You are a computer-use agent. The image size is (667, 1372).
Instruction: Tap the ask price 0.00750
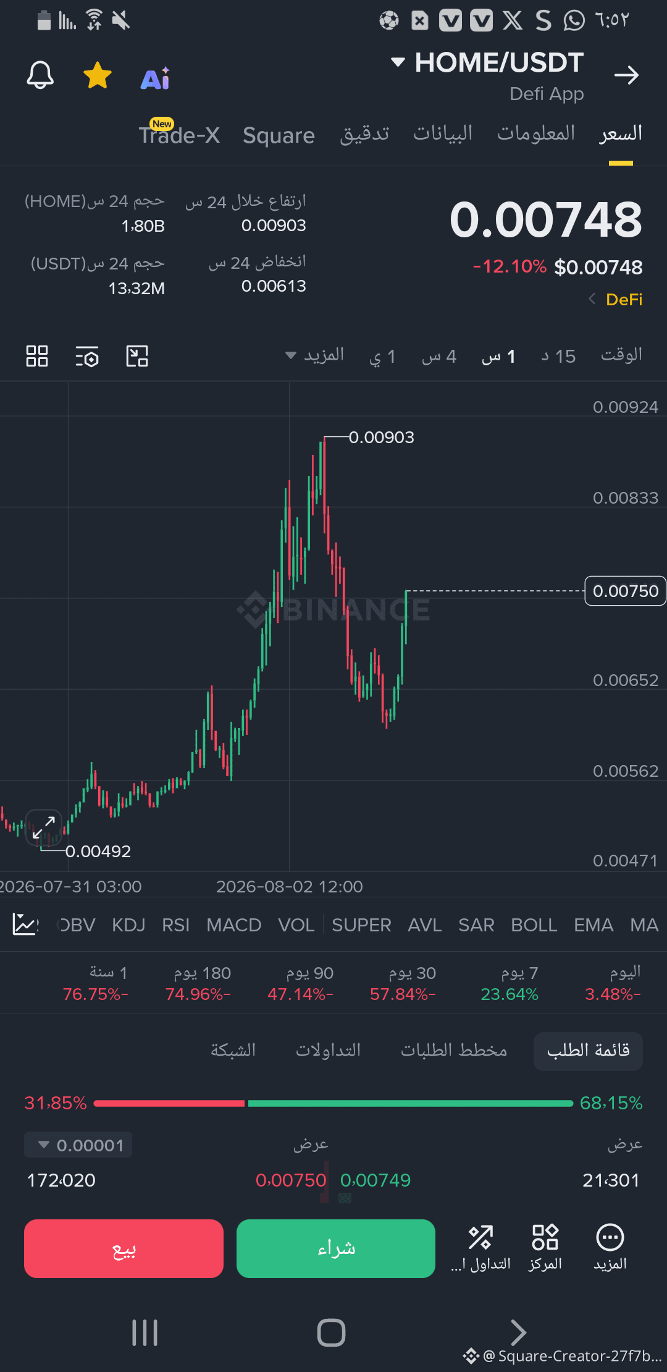[x=291, y=1180]
